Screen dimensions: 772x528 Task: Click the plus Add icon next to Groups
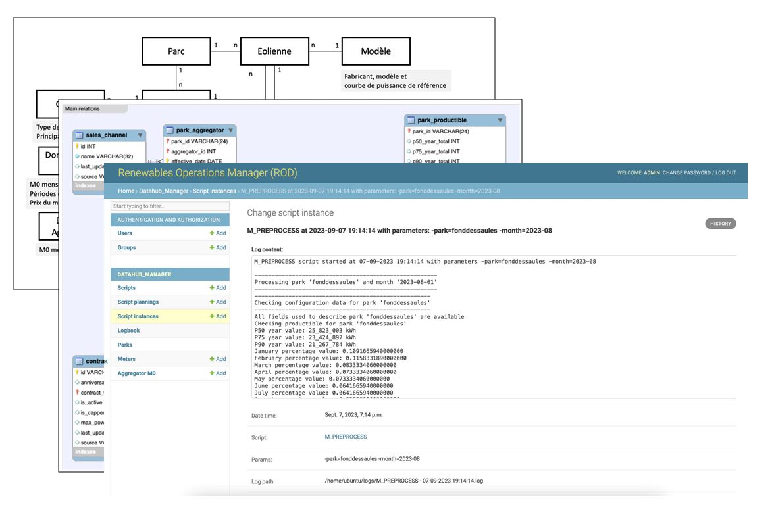[212, 248]
